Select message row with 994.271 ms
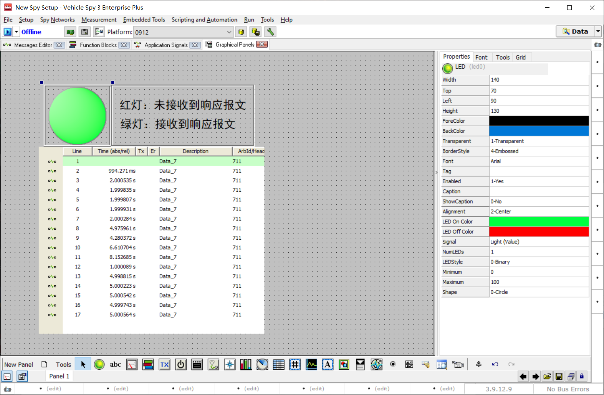The width and height of the screenshot is (604, 395). point(164,171)
